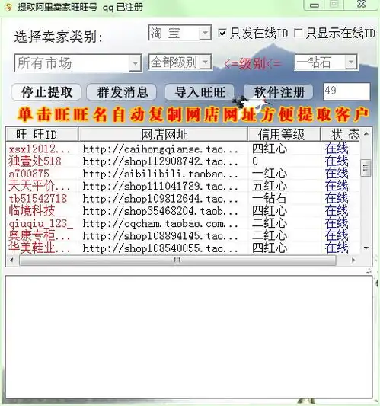Sort by the 状态 column header
Screen dimensions: 380x406
[340, 135]
